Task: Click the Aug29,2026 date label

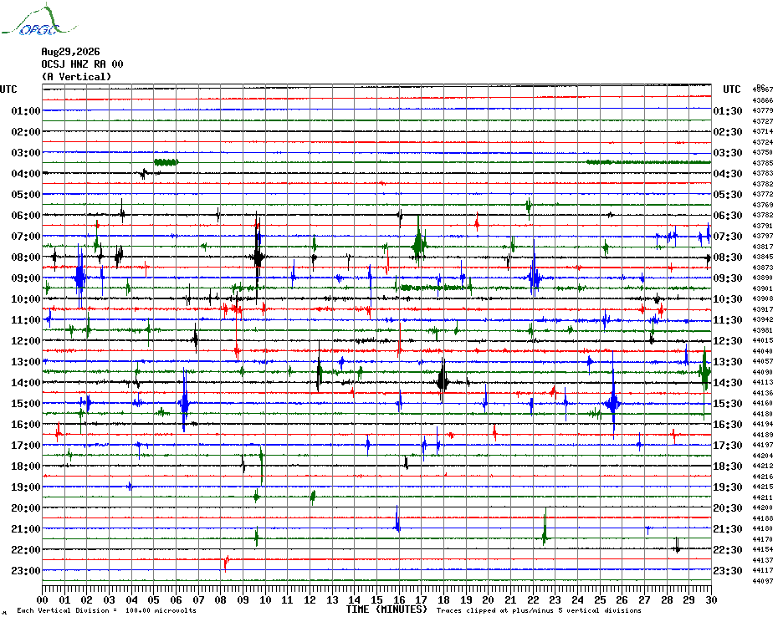Action: pos(70,52)
